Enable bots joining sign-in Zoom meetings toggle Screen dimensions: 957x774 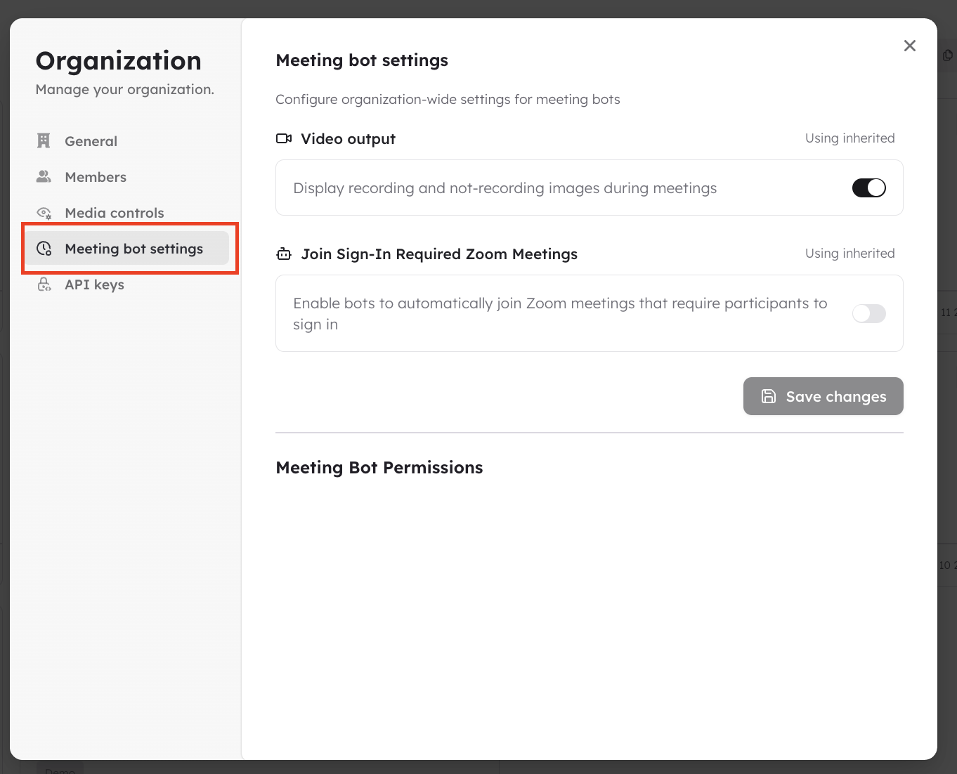868,313
